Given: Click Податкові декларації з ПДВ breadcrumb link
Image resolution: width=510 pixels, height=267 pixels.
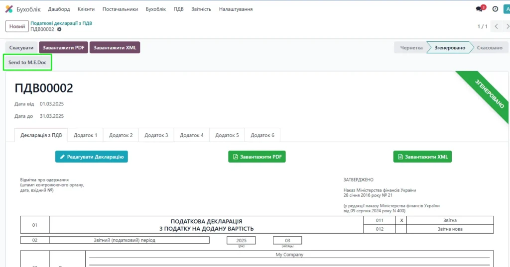Looking at the screenshot, I should pos(61,23).
